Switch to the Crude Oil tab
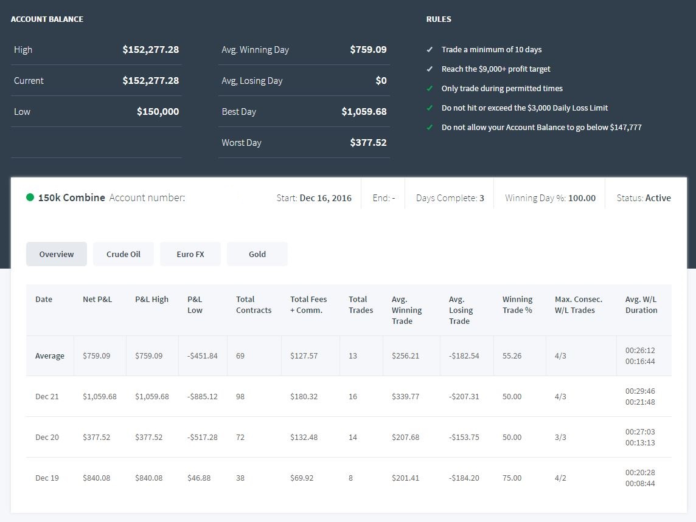The image size is (696, 522). point(124,254)
